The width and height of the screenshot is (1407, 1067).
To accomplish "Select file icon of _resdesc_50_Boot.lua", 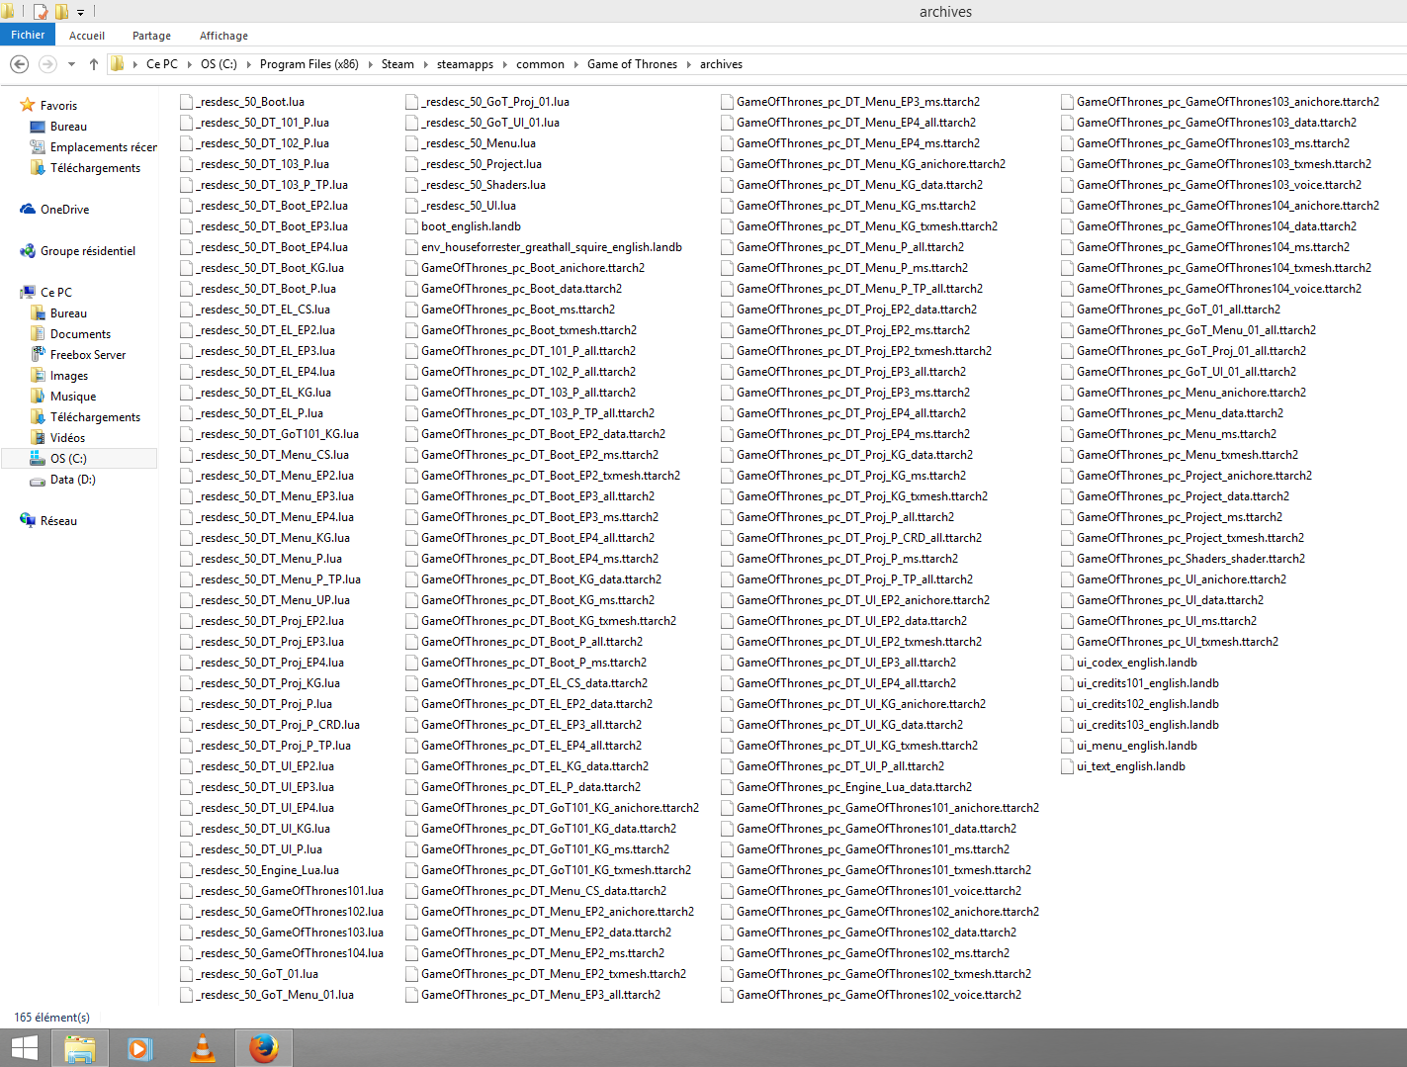I will [187, 102].
